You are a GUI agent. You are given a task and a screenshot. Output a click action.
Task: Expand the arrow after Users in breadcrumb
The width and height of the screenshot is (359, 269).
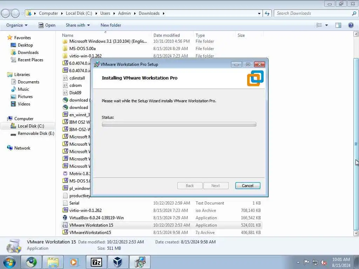pyautogui.click(x=114, y=13)
